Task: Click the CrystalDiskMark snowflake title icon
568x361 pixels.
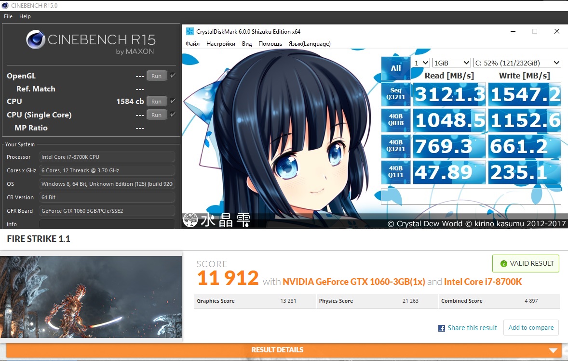Action: coord(190,31)
